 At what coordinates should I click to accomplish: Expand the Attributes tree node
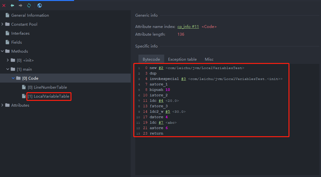click(x=3, y=105)
